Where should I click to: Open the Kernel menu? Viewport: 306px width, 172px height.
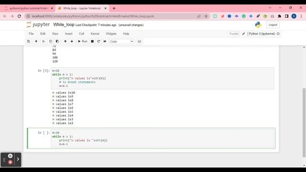point(95,34)
